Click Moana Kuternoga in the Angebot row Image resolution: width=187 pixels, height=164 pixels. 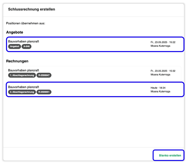[160, 46]
